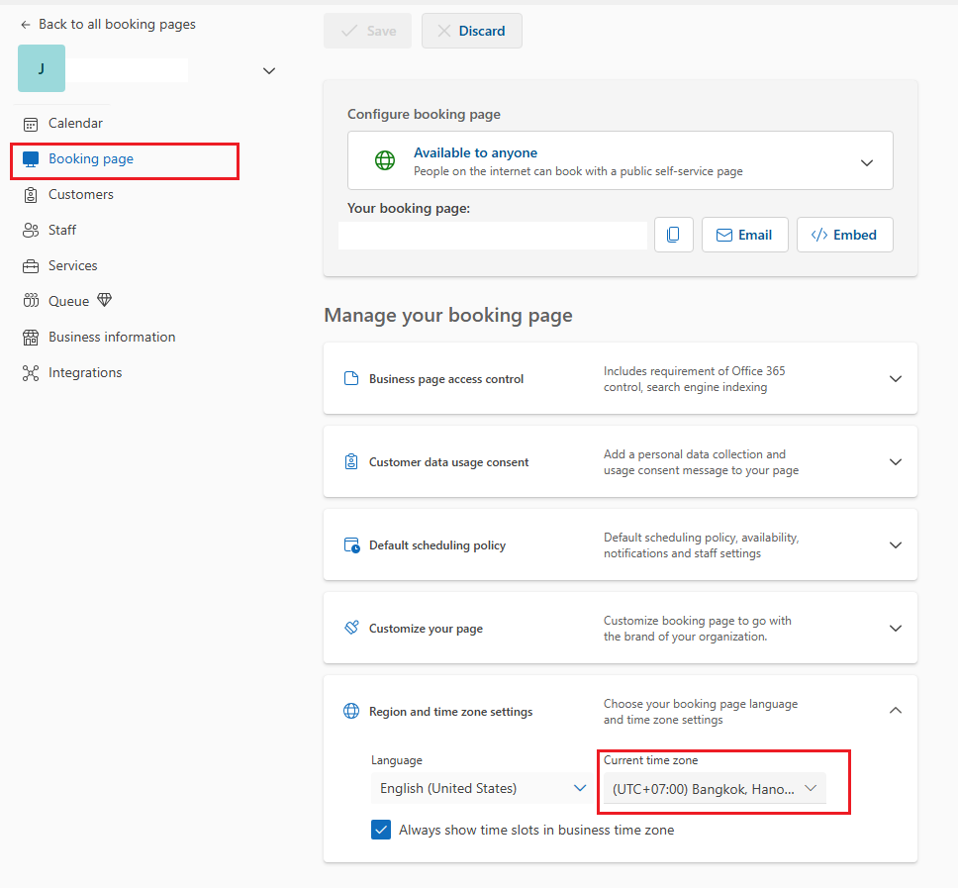Click the Booking page monitor icon
The height and width of the screenshot is (888, 958).
(31, 159)
